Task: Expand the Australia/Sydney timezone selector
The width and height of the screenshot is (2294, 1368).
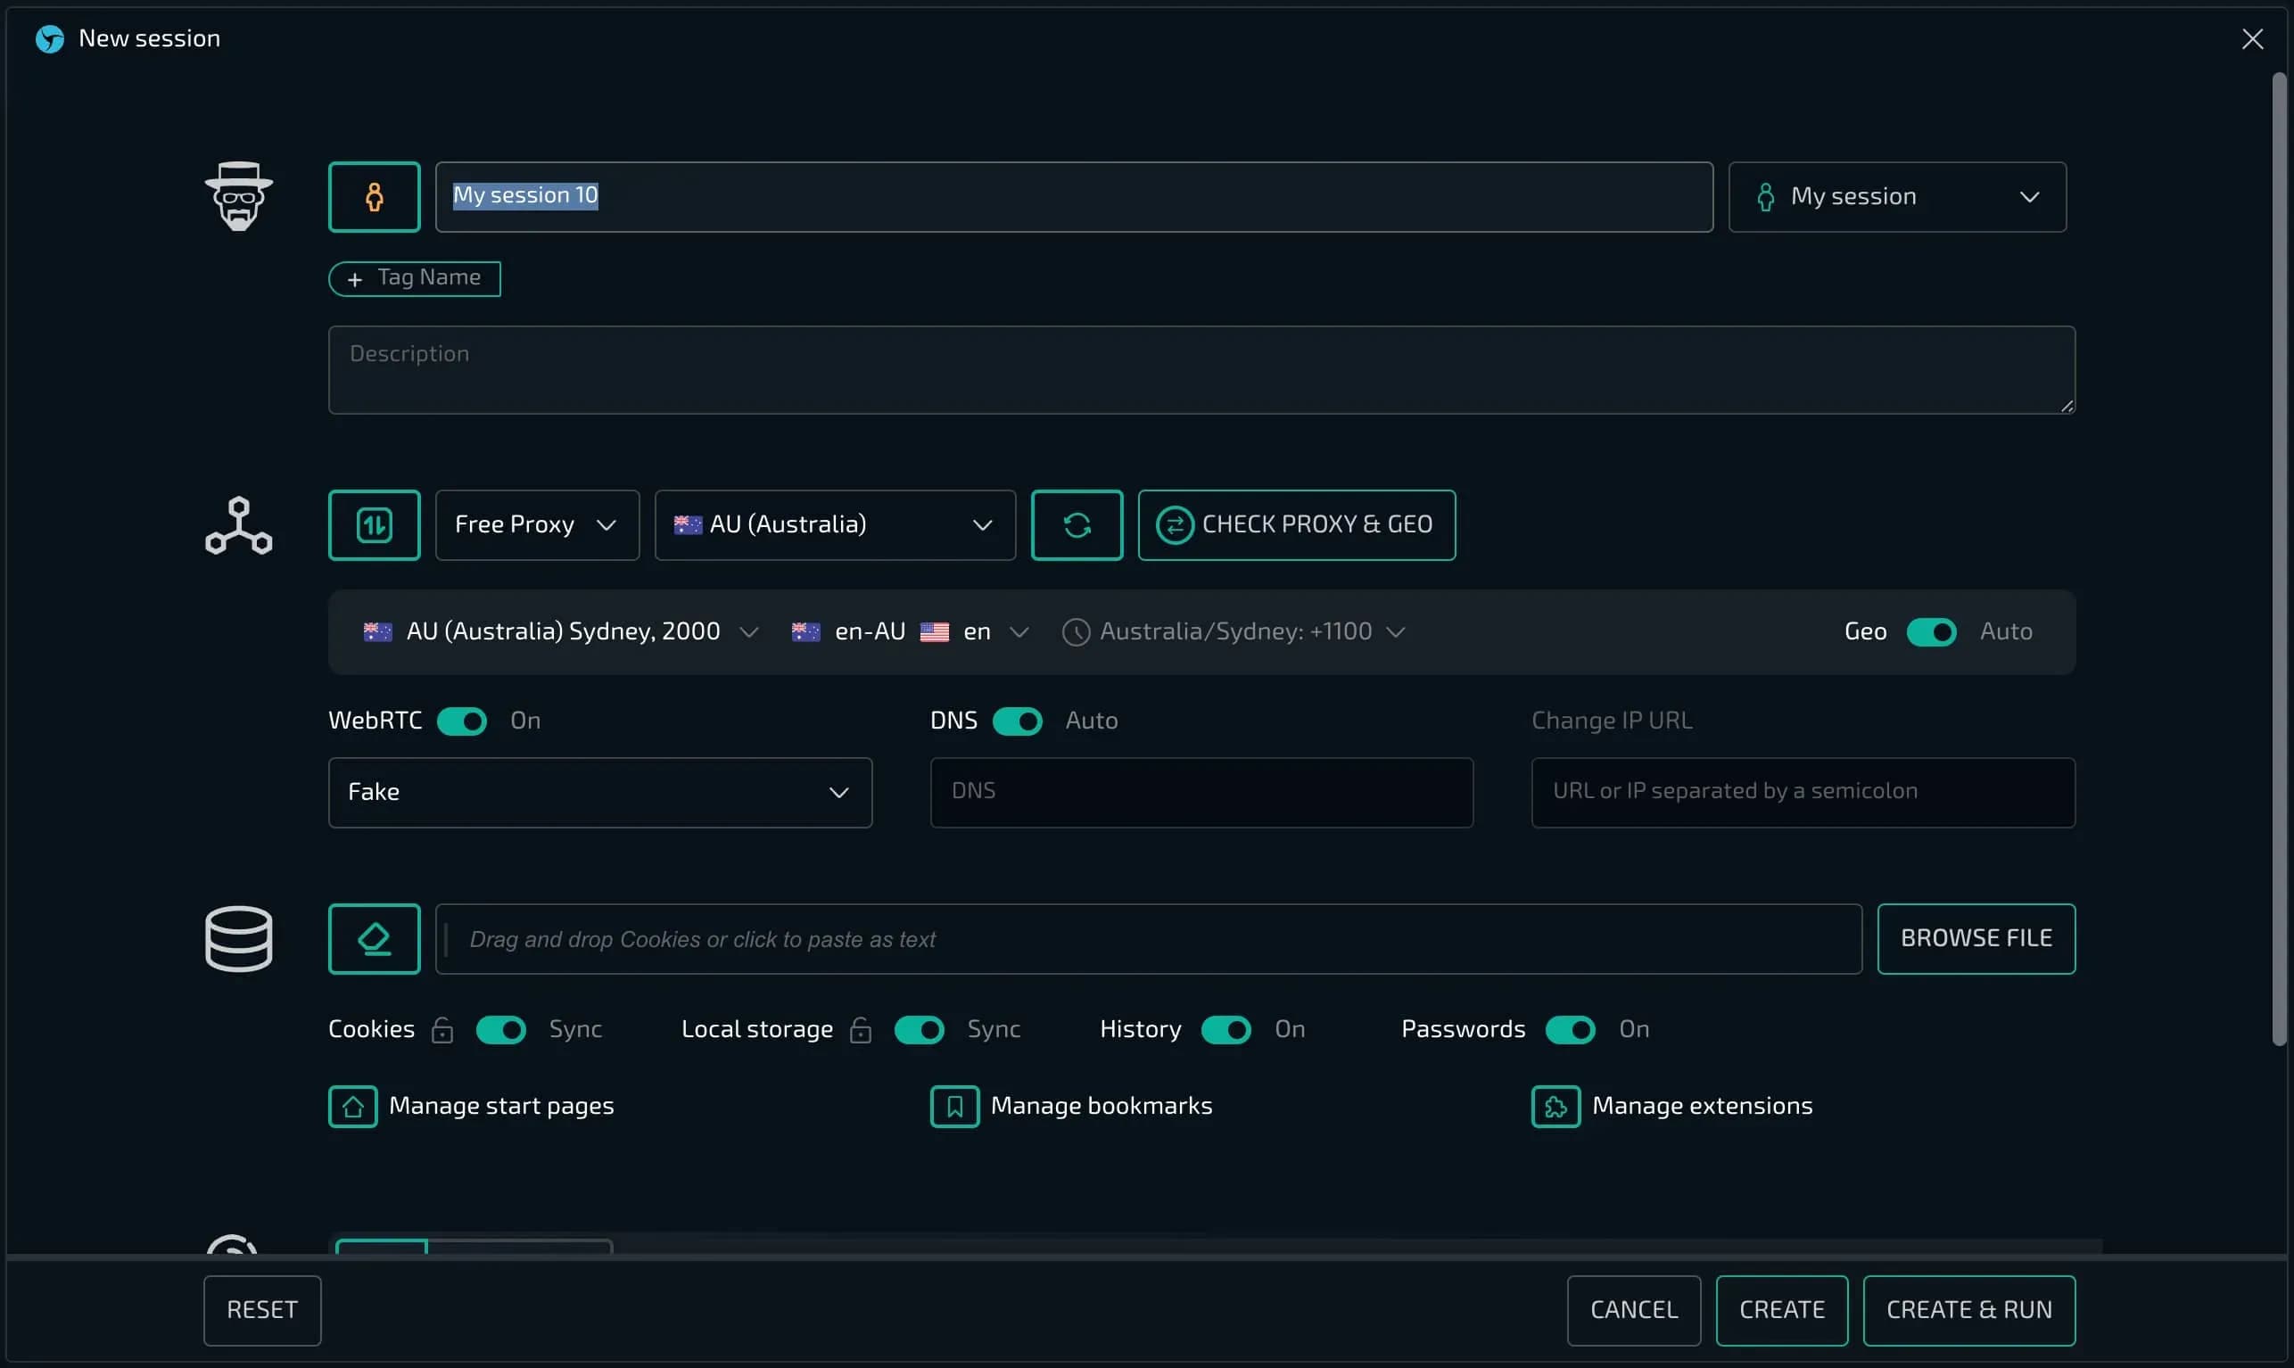Action: 1235,632
